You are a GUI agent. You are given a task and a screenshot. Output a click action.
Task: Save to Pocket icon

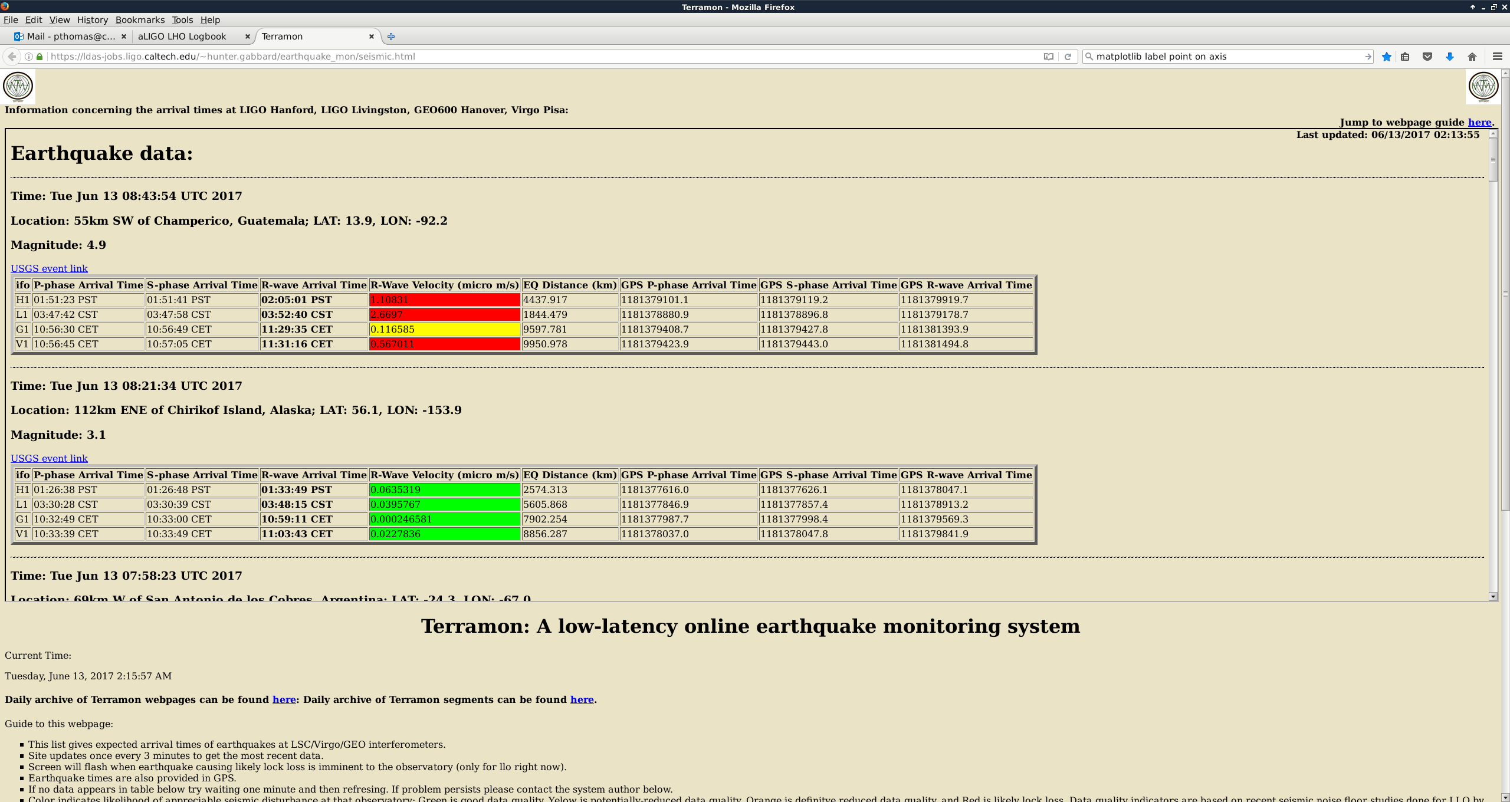click(x=1427, y=57)
